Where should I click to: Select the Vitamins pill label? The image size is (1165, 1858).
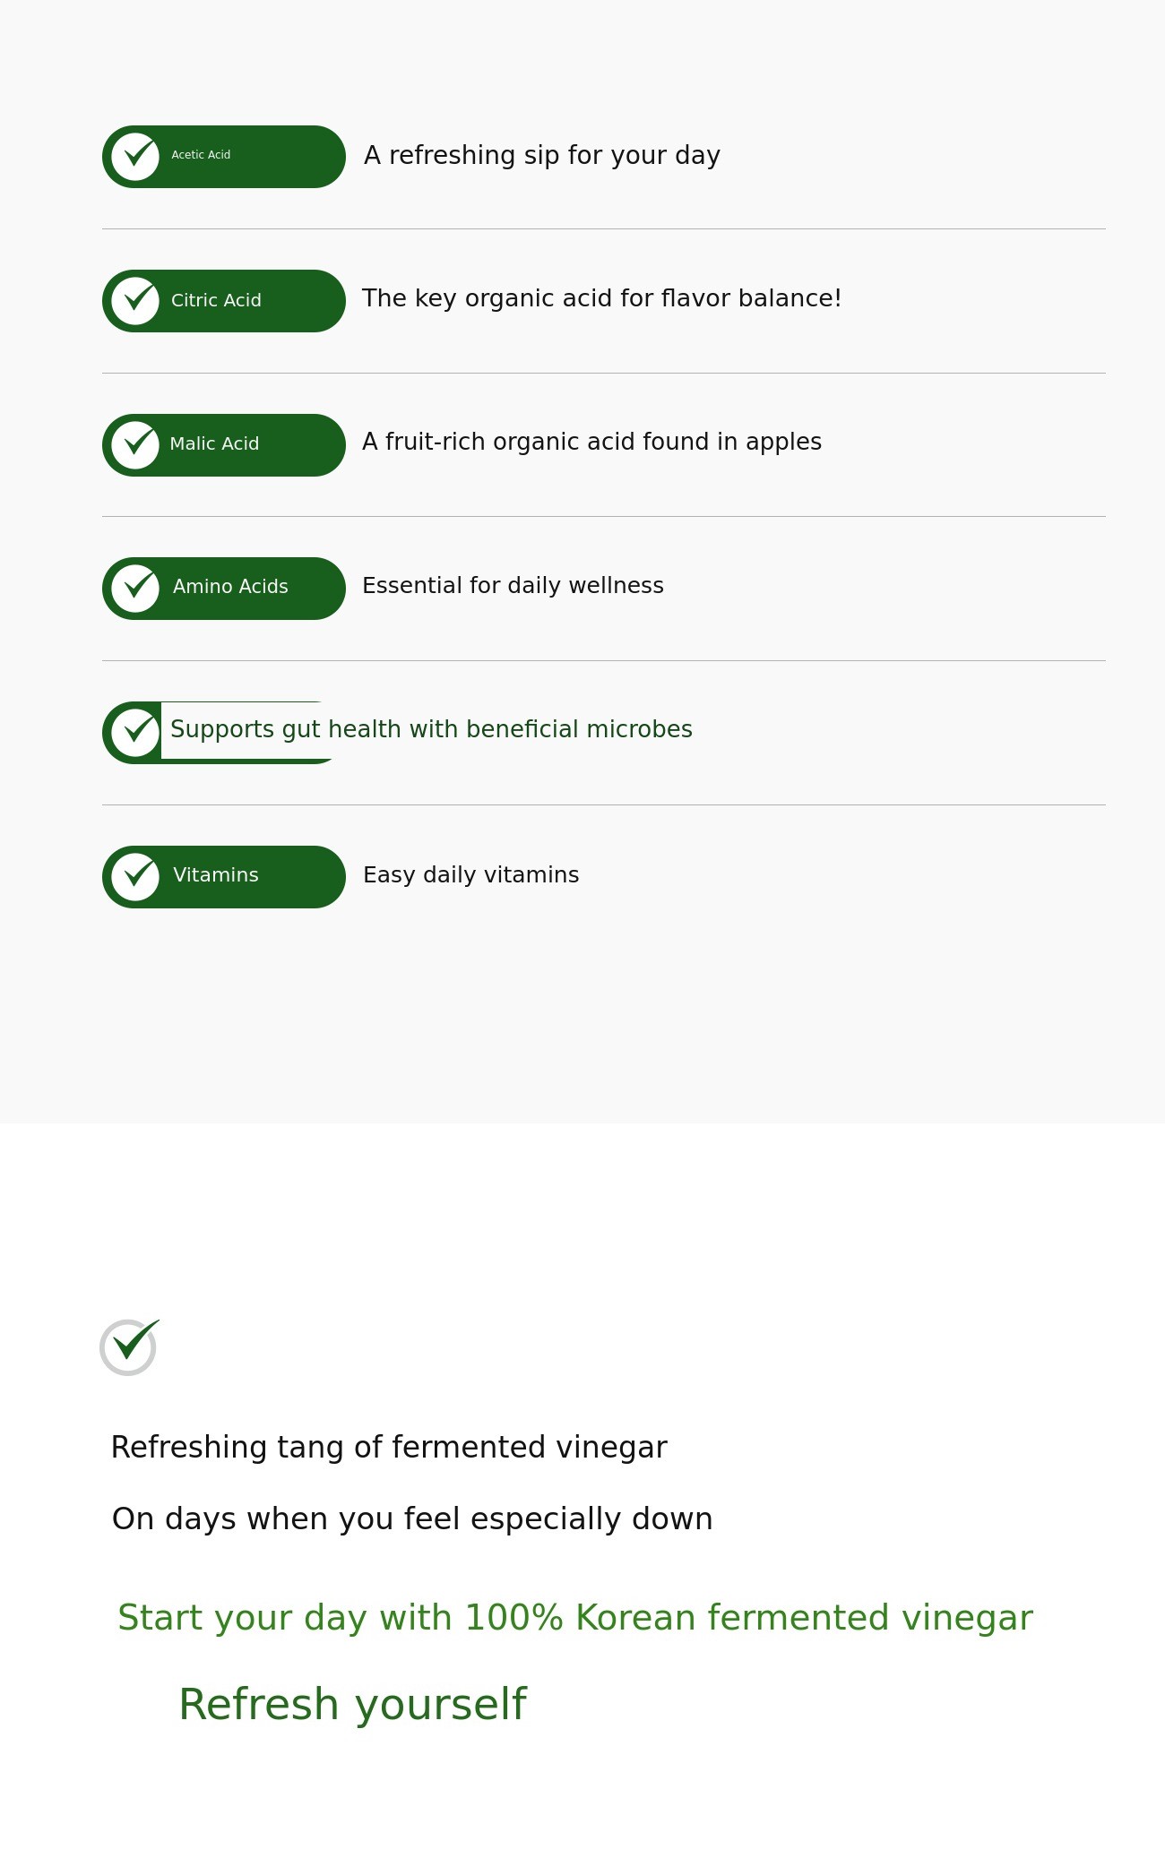tap(215, 875)
